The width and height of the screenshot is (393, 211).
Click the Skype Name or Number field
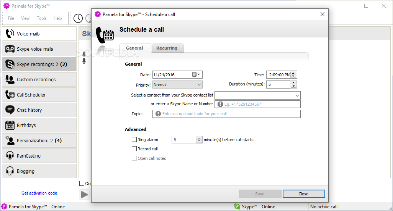pos(257,104)
